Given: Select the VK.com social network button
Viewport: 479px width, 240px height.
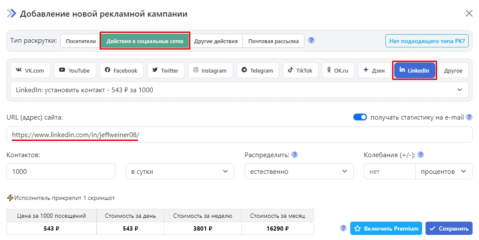Looking at the screenshot, I should (30, 70).
